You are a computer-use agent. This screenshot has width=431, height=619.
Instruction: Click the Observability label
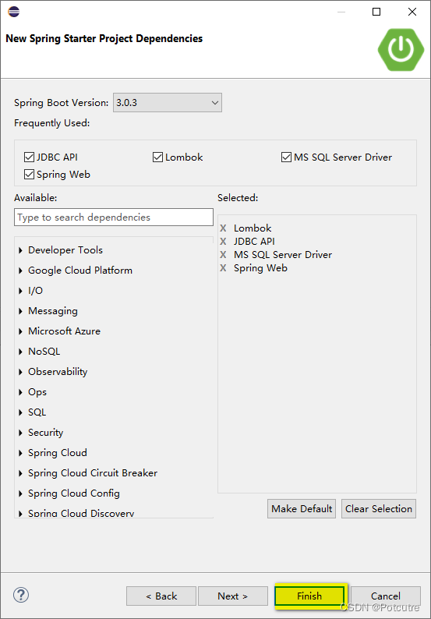coord(58,372)
